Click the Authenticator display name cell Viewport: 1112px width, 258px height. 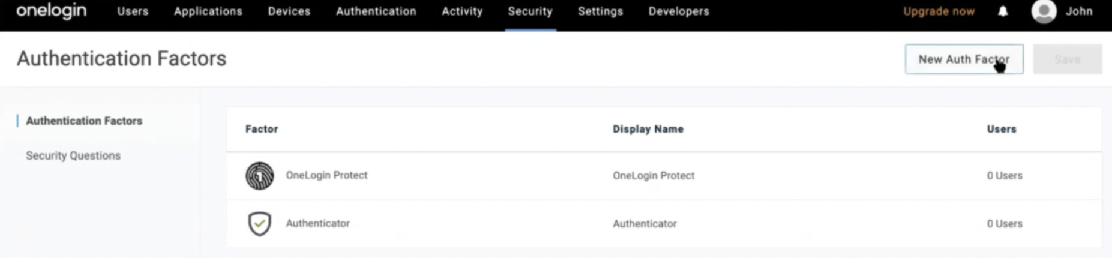[x=645, y=224]
